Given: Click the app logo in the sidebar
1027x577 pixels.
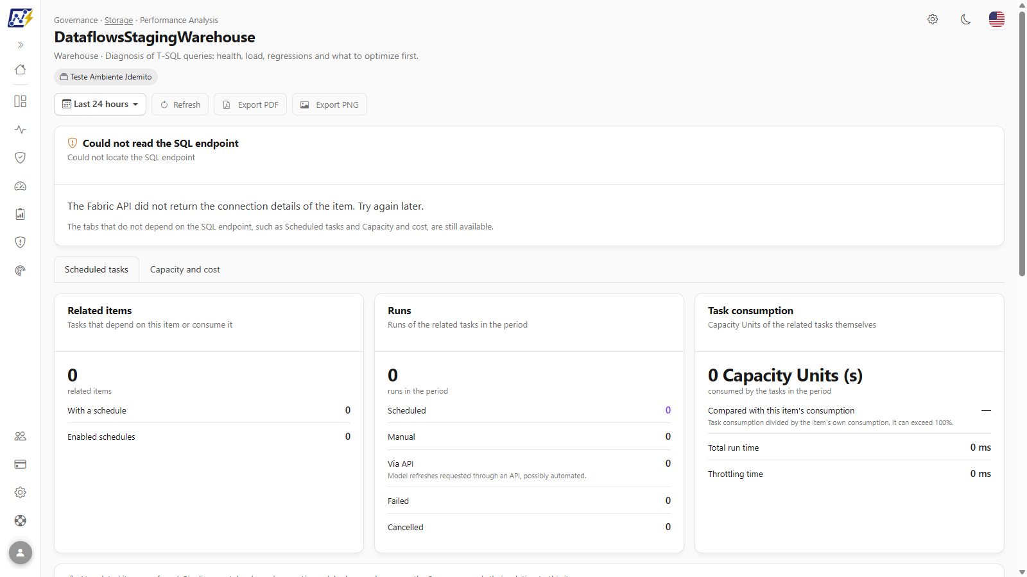Looking at the screenshot, I should (20, 18).
